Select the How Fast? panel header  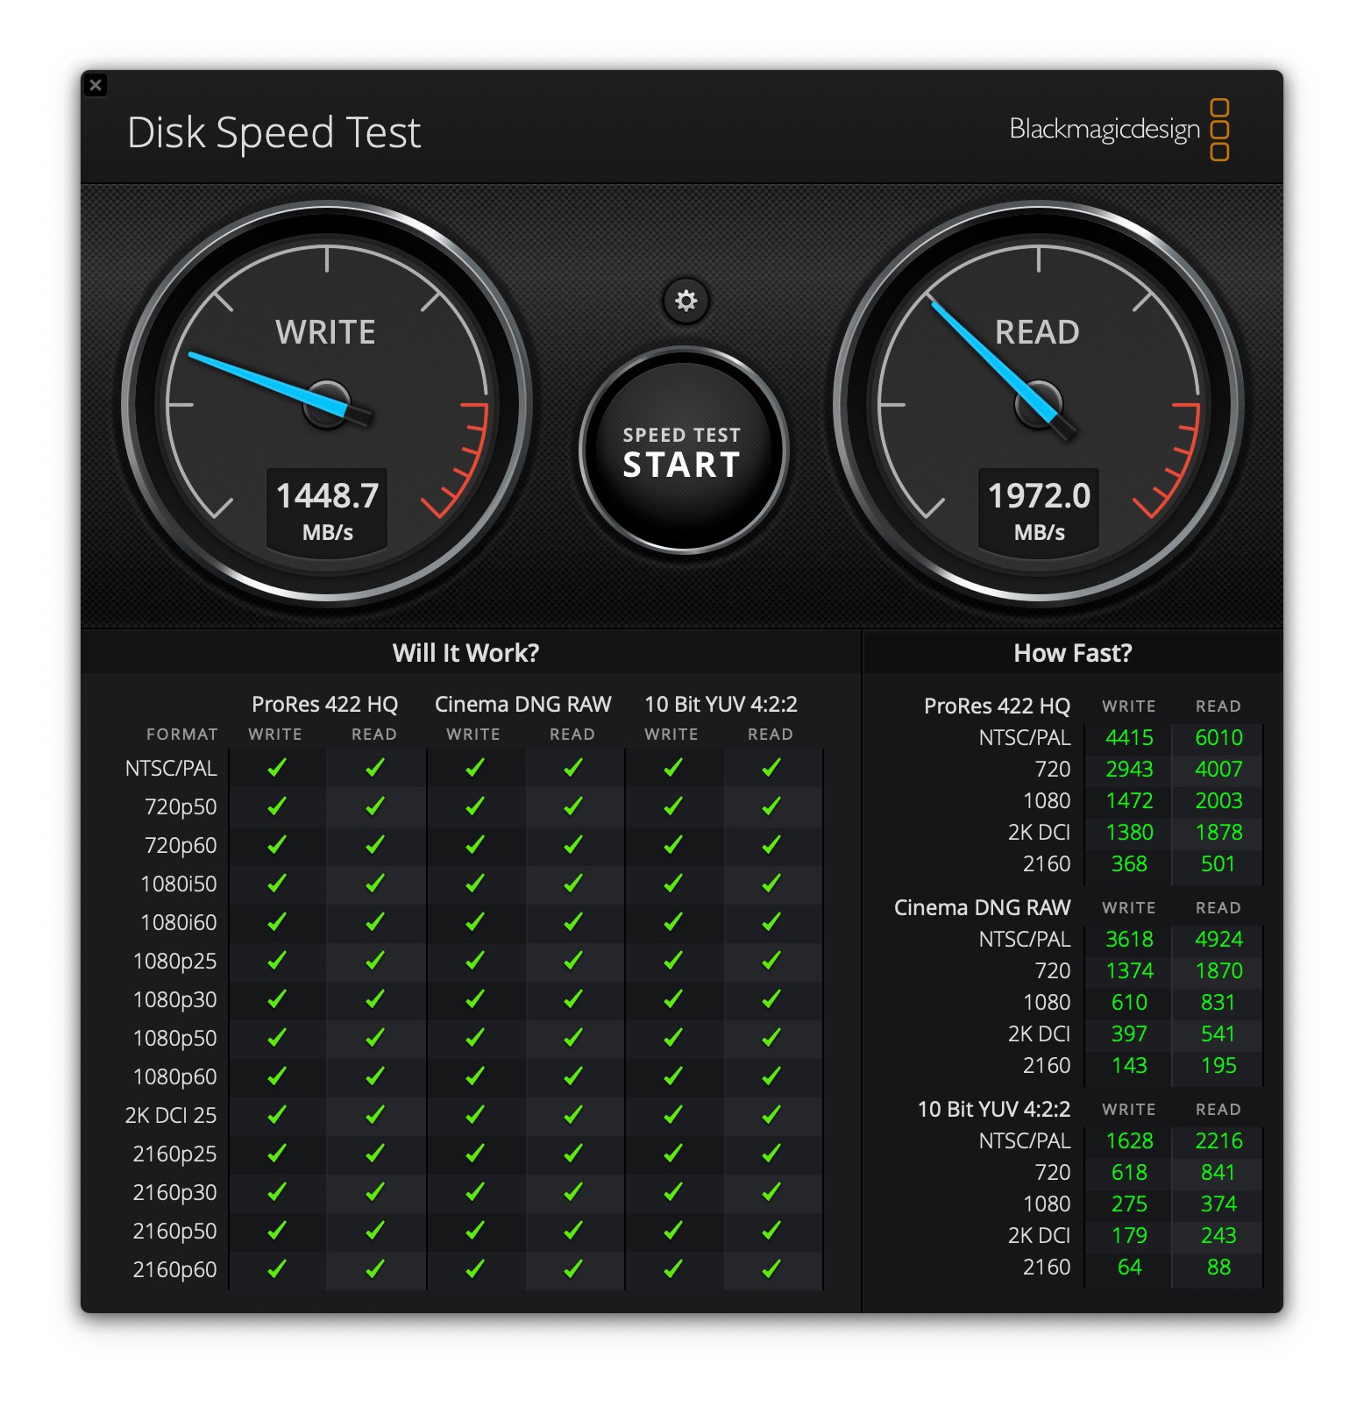click(1073, 653)
